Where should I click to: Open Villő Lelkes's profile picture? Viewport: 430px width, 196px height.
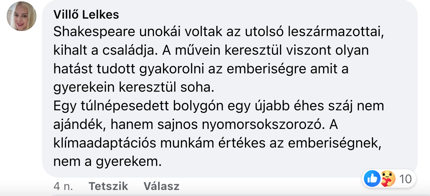[22, 16]
